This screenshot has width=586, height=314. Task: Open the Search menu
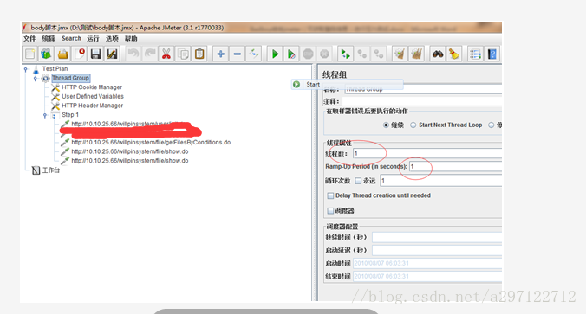(x=71, y=38)
